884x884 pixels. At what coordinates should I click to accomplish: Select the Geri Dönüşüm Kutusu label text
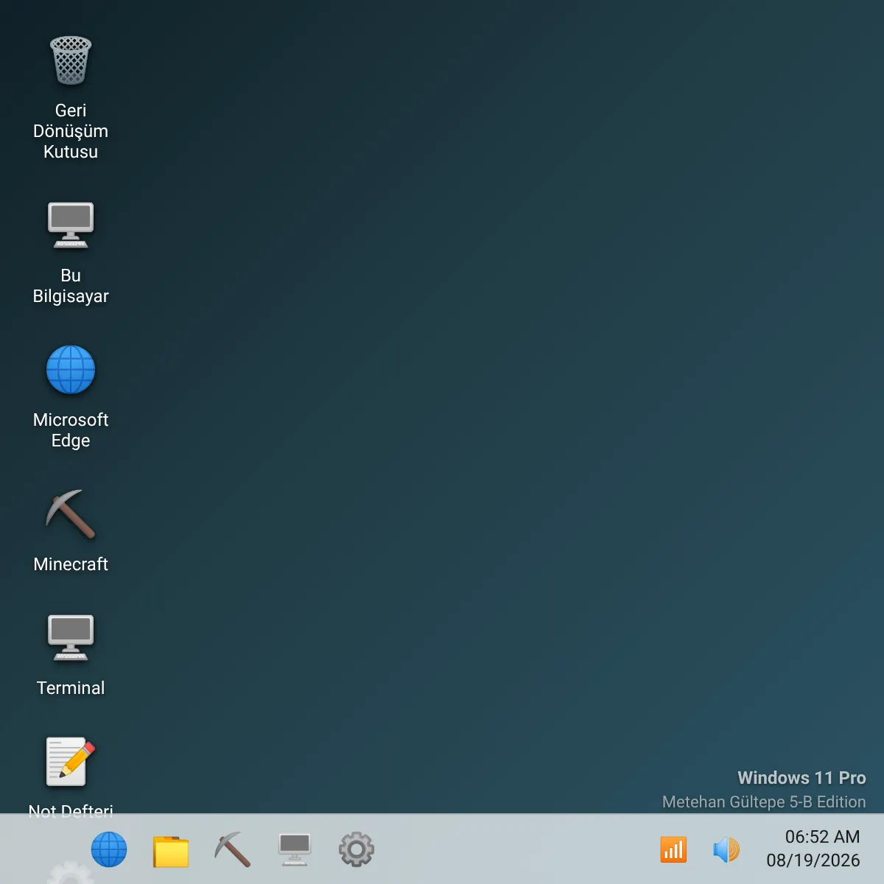pyautogui.click(x=71, y=131)
